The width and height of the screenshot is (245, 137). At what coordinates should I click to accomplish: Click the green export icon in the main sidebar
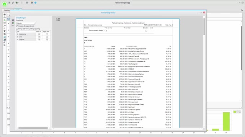[5, 20]
